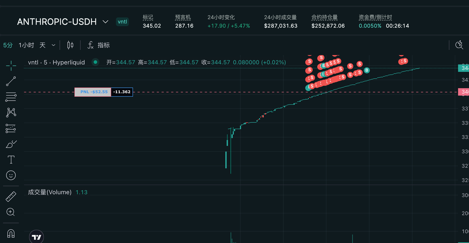The height and width of the screenshot is (243, 469).
Task: Click the oracle price 287.16
Action: (184, 26)
